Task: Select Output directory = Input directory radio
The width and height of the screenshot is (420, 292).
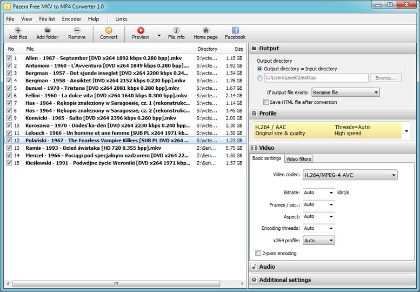Action: click(259, 69)
